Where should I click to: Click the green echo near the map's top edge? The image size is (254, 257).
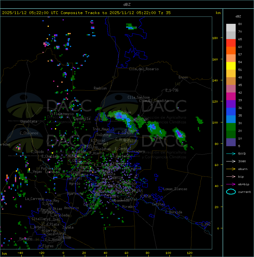tap(131, 27)
